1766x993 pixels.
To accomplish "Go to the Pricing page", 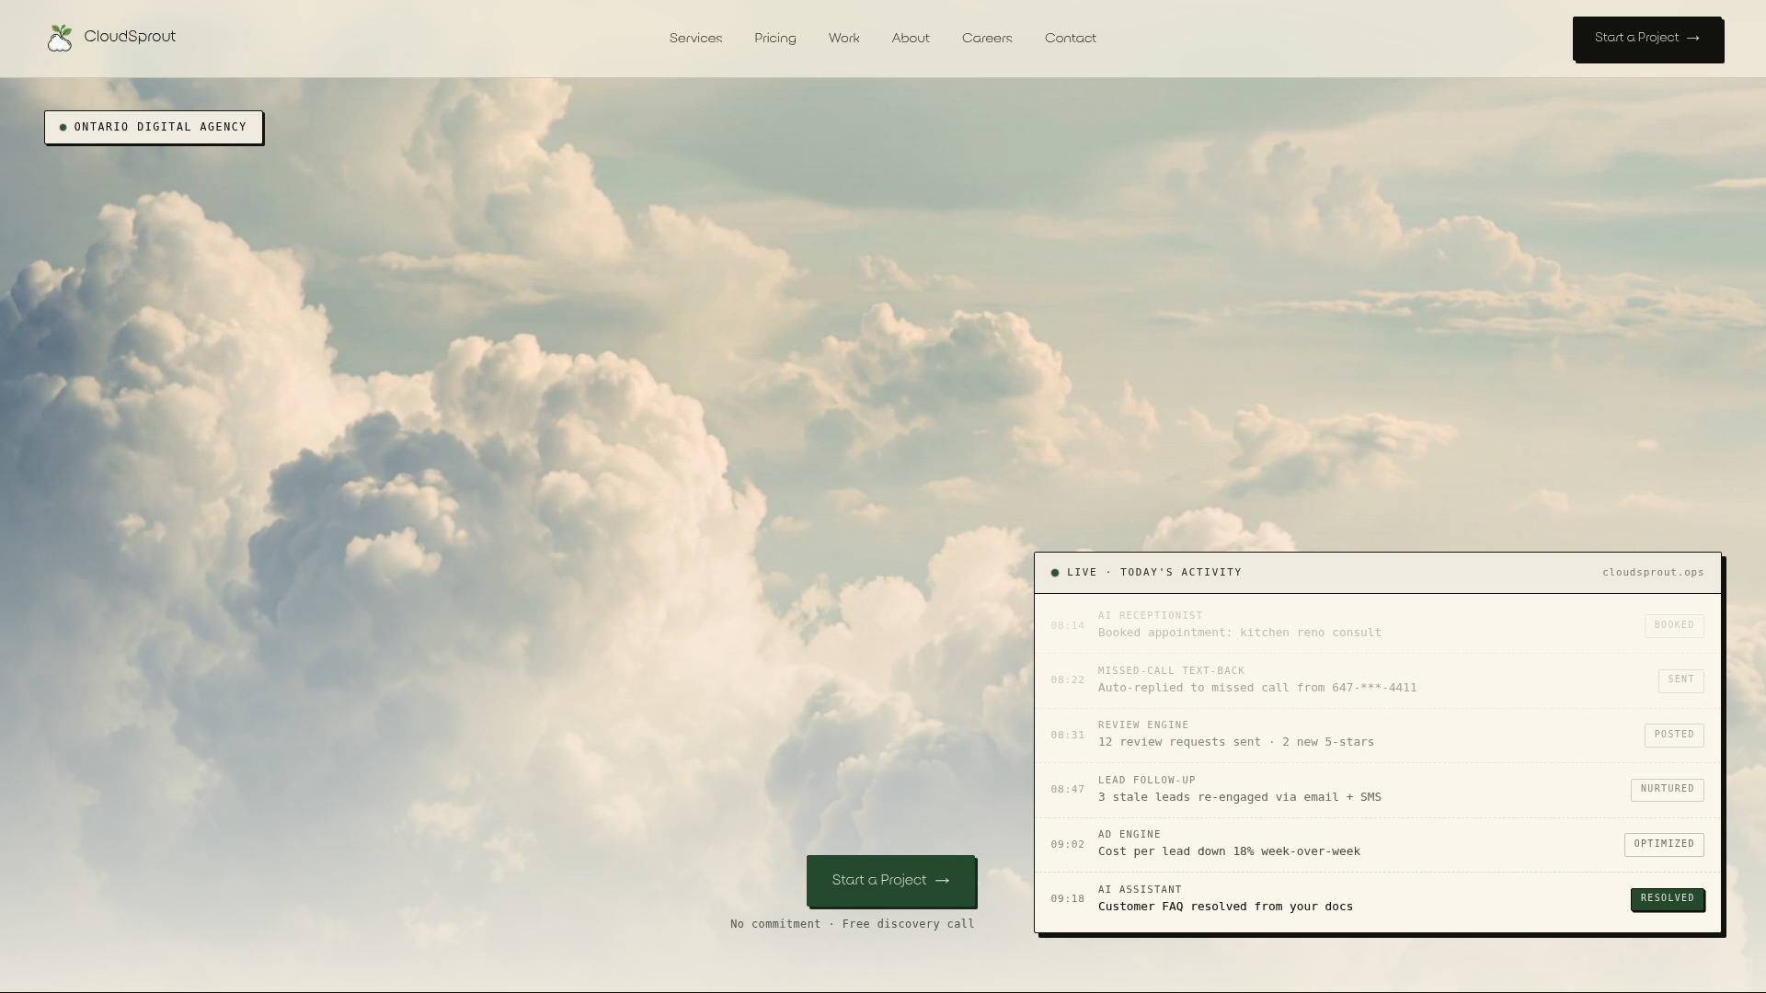I will click(775, 39).
